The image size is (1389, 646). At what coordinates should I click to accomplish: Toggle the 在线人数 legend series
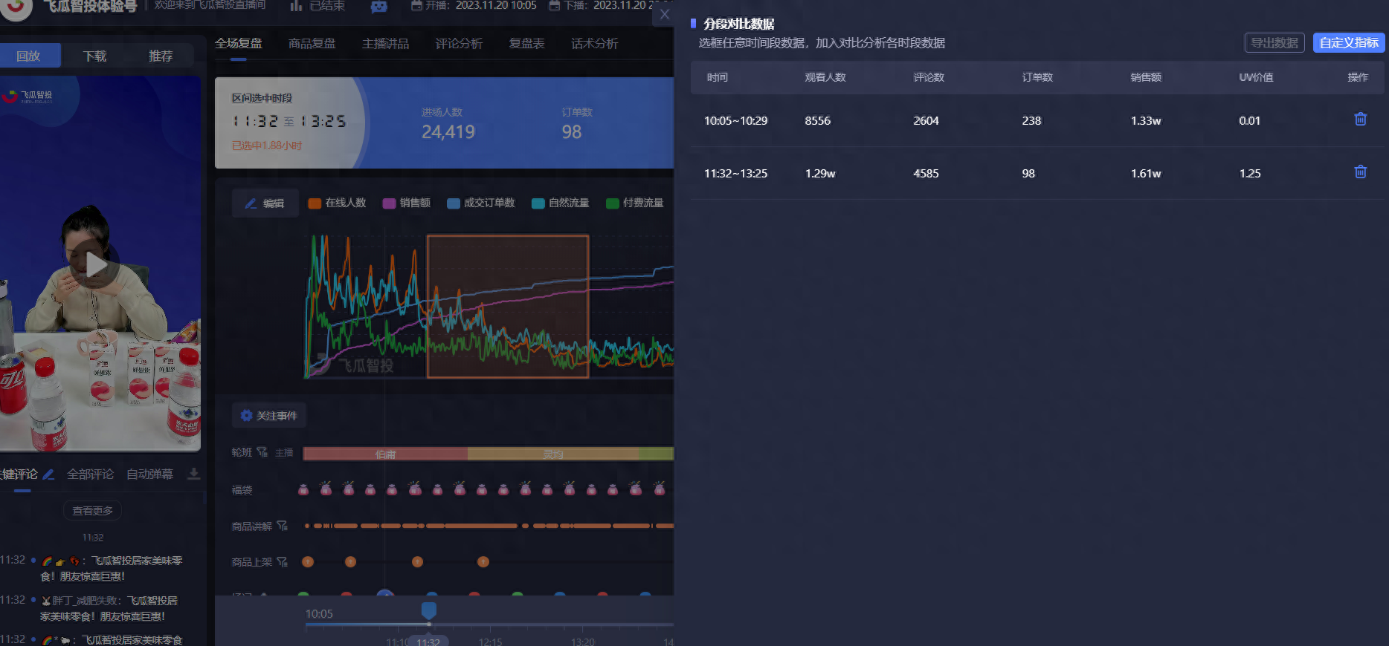[337, 203]
